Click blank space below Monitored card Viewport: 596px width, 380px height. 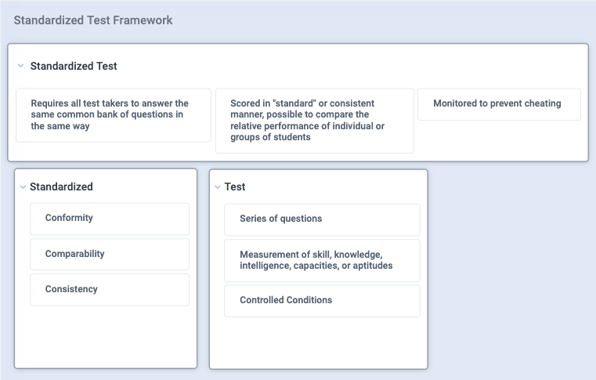[499, 140]
